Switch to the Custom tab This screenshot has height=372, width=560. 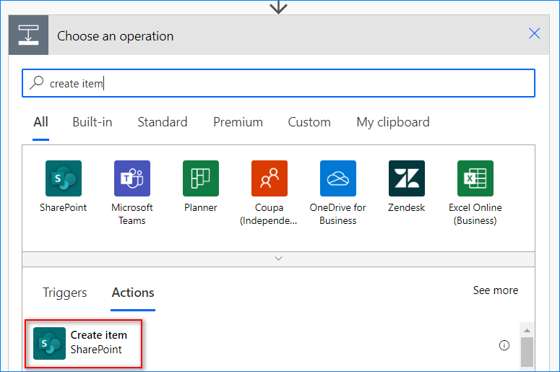pyautogui.click(x=309, y=122)
